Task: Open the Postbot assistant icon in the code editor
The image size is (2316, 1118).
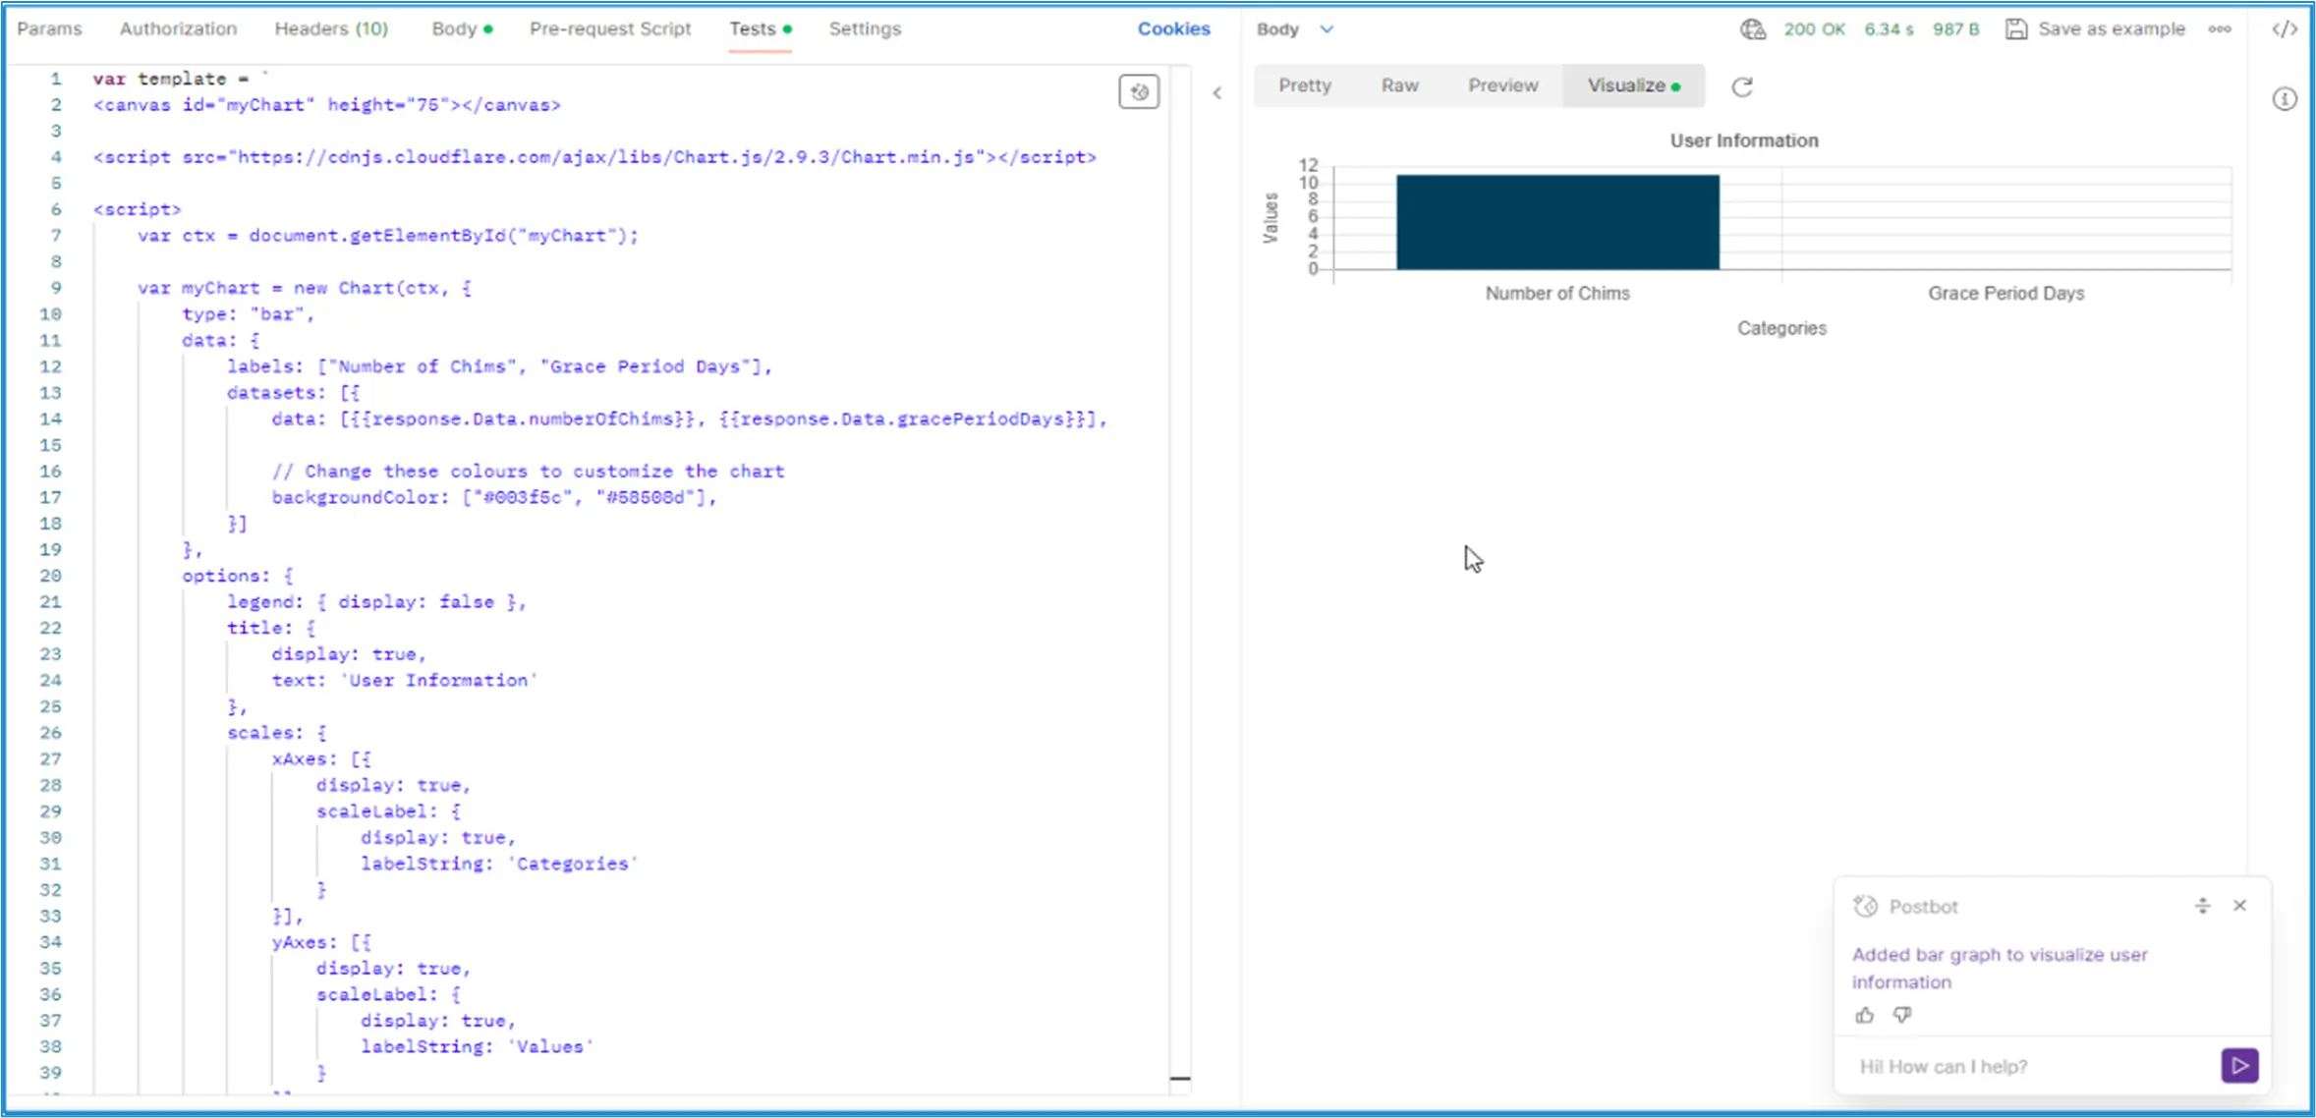Action: pyautogui.click(x=1138, y=91)
